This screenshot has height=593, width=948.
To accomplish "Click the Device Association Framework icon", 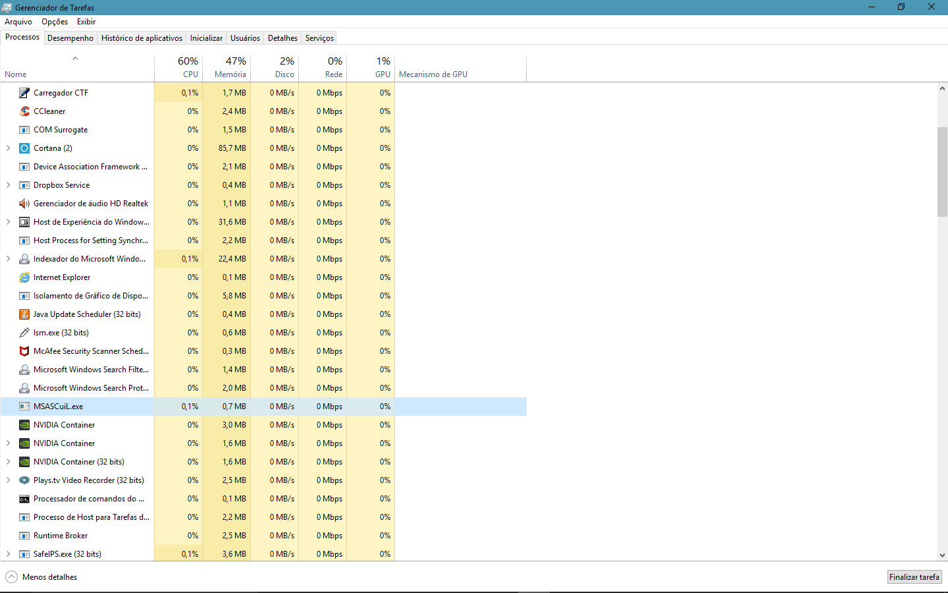I will 24,167.
